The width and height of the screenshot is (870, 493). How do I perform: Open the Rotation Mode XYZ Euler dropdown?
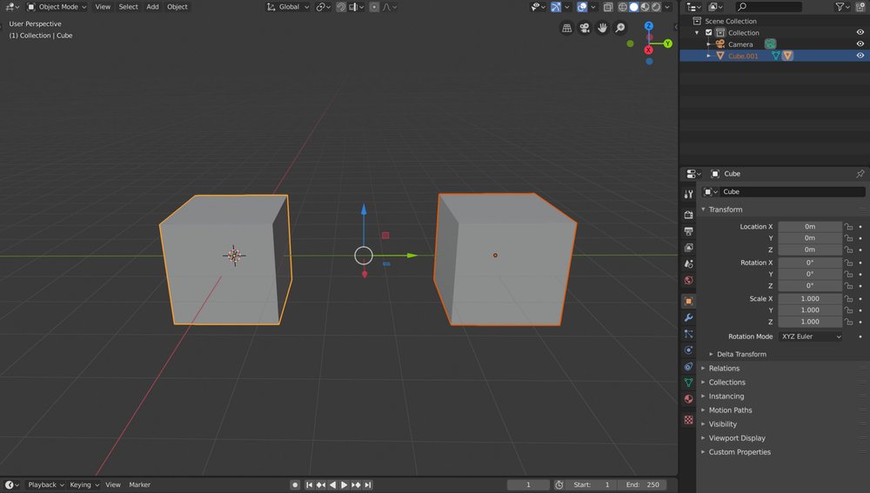tap(810, 336)
